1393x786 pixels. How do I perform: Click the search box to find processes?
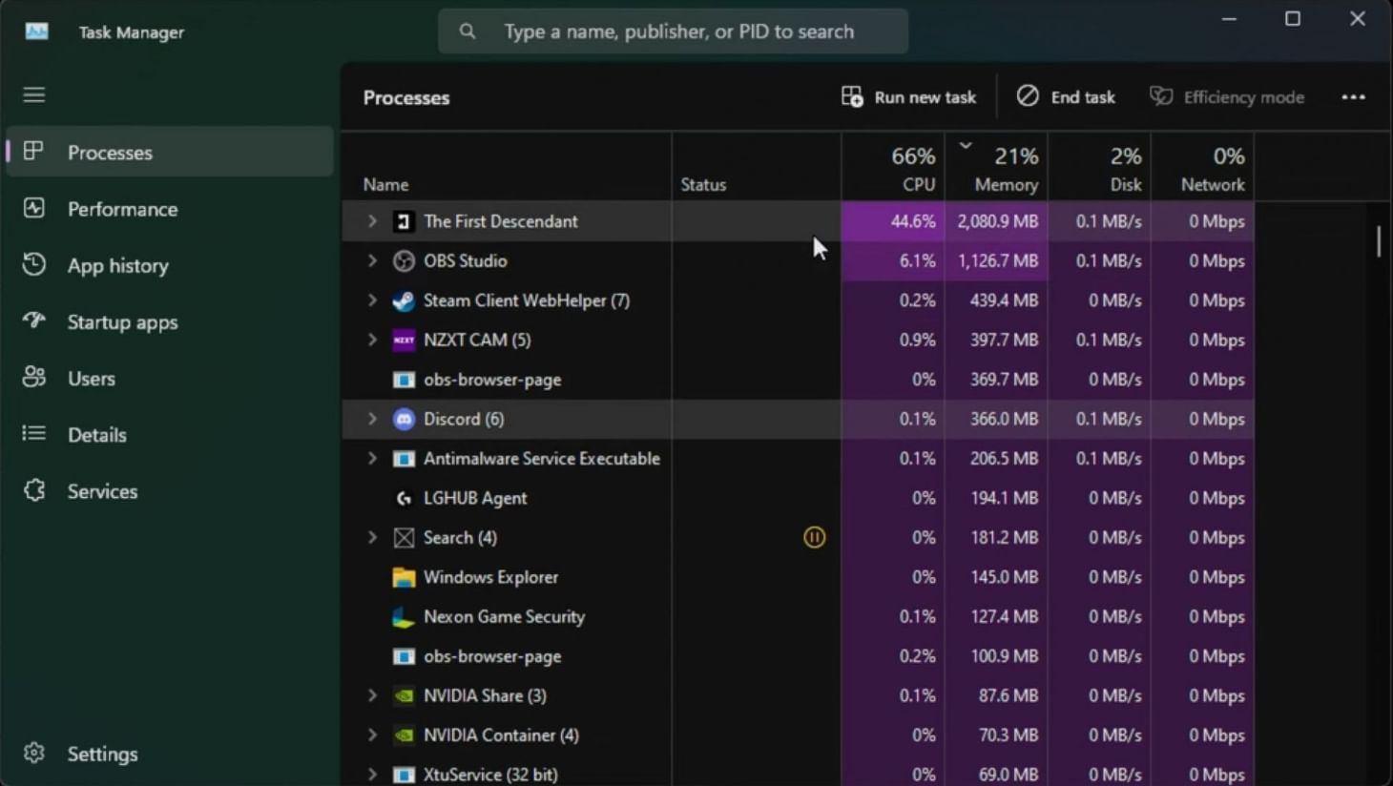677,31
